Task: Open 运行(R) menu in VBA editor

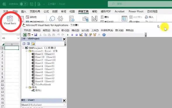Action: coord(85,30)
